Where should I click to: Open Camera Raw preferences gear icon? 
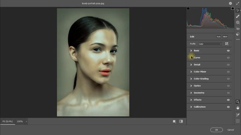point(230,3)
